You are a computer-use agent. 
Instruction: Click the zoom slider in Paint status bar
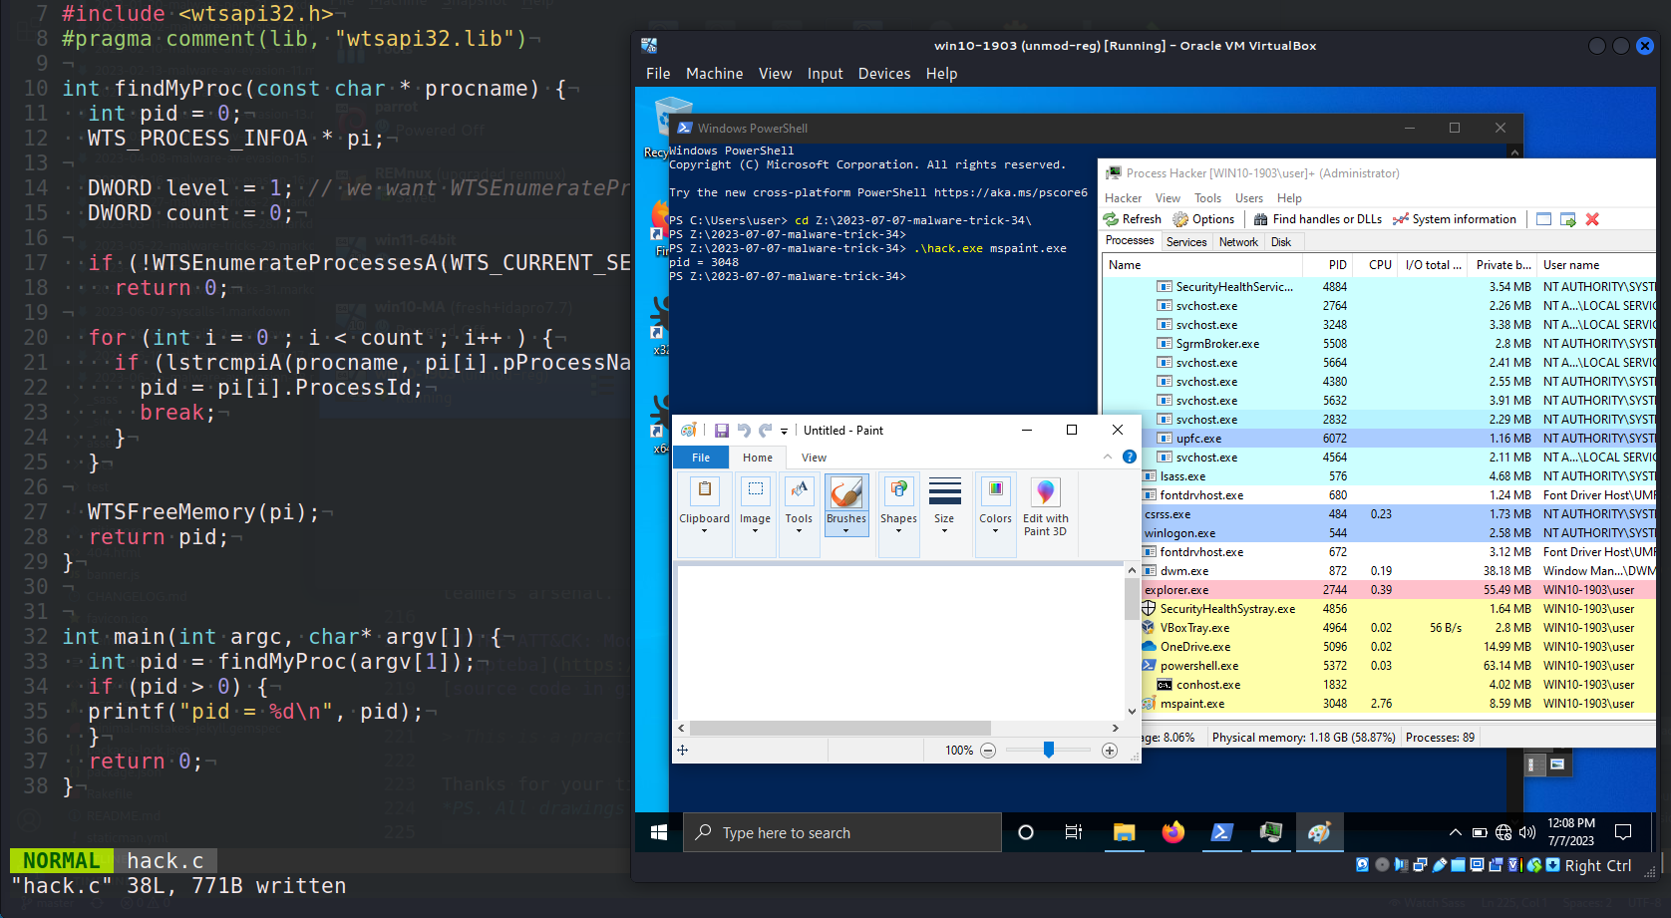point(1048,750)
